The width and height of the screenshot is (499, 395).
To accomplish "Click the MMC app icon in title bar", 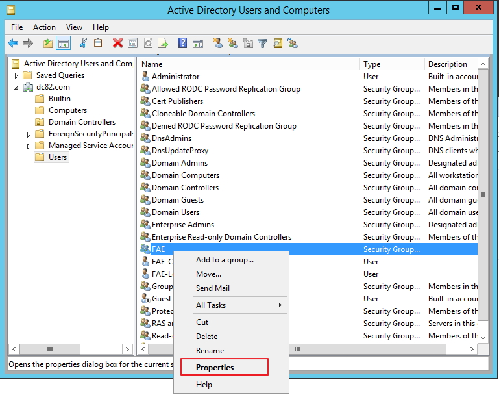I will (11, 10).
